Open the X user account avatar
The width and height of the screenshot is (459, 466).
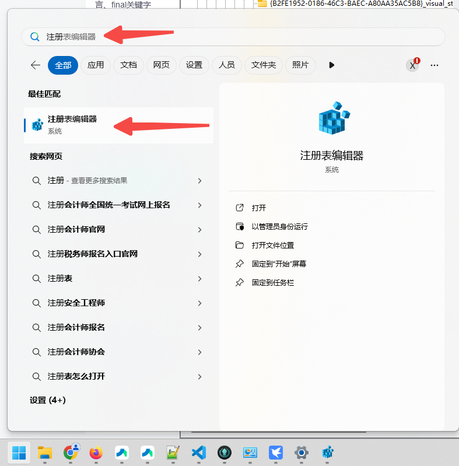pyautogui.click(x=412, y=65)
